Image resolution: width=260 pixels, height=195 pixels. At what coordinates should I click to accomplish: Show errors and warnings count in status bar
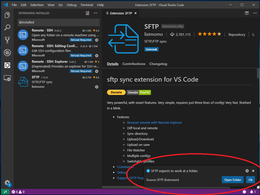tap(18, 192)
